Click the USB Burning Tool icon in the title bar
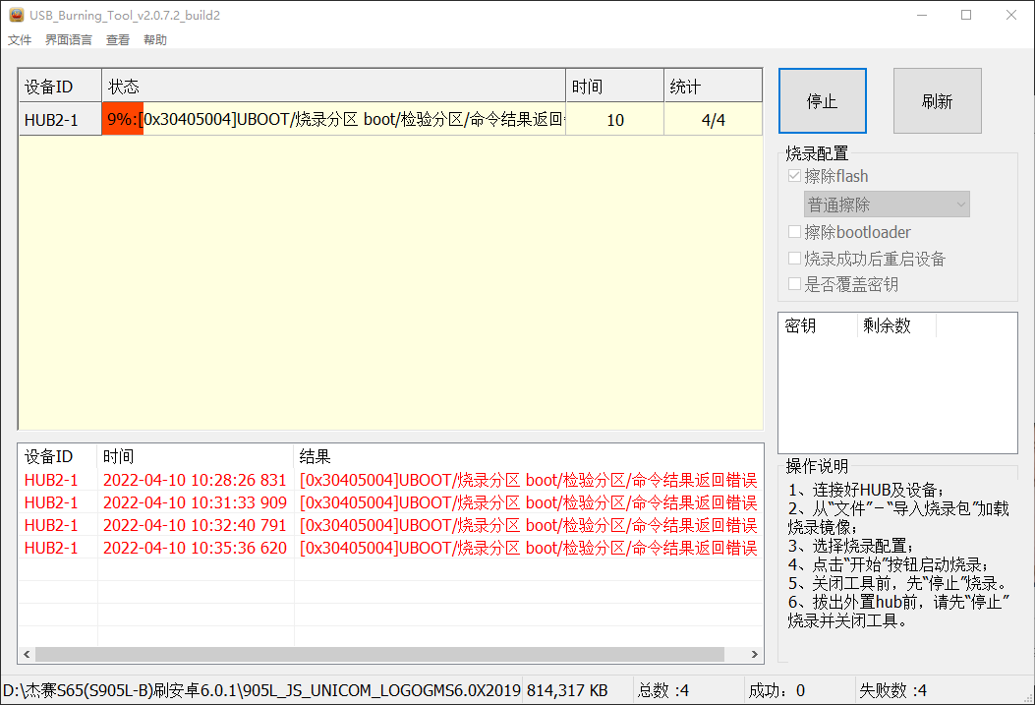Viewport: 1035px width, 705px height. [16, 15]
